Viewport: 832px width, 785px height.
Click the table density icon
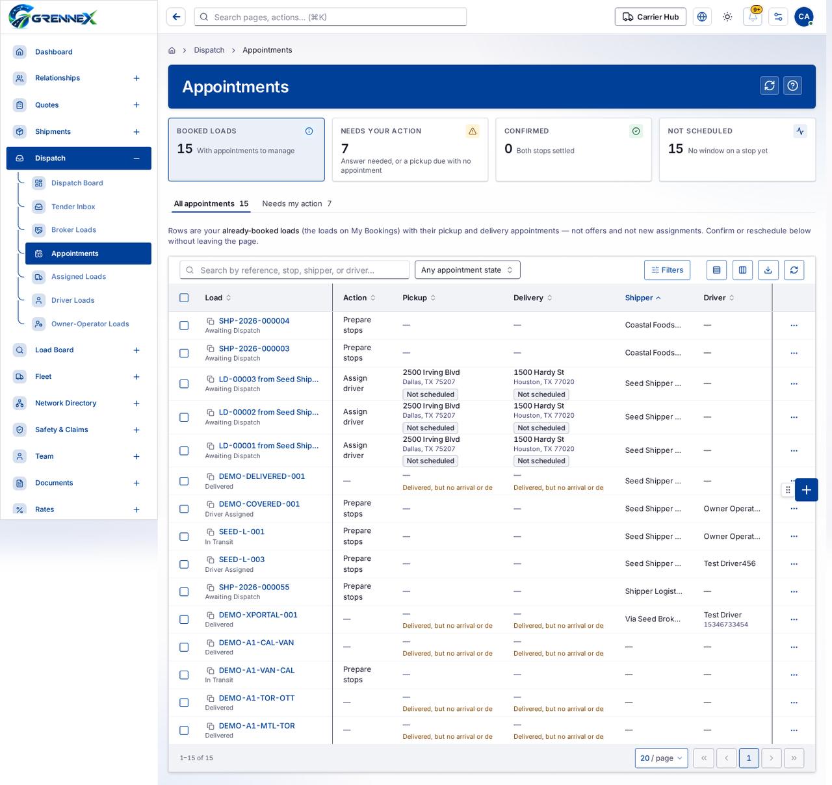click(x=716, y=270)
